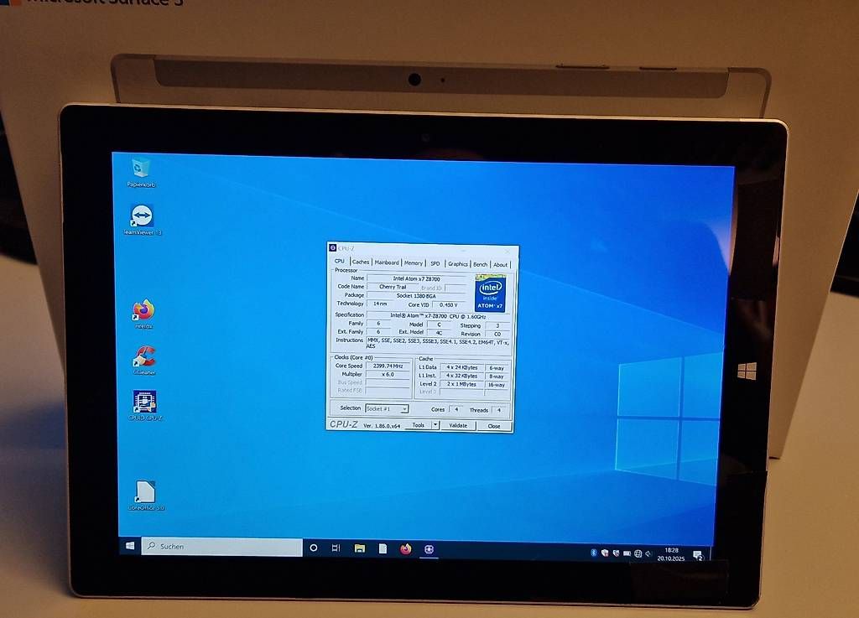Open the LibreOffice document icon in taskbar
Image resolution: width=859 pixels, height=618 pixels.
[x=383, y=548]
